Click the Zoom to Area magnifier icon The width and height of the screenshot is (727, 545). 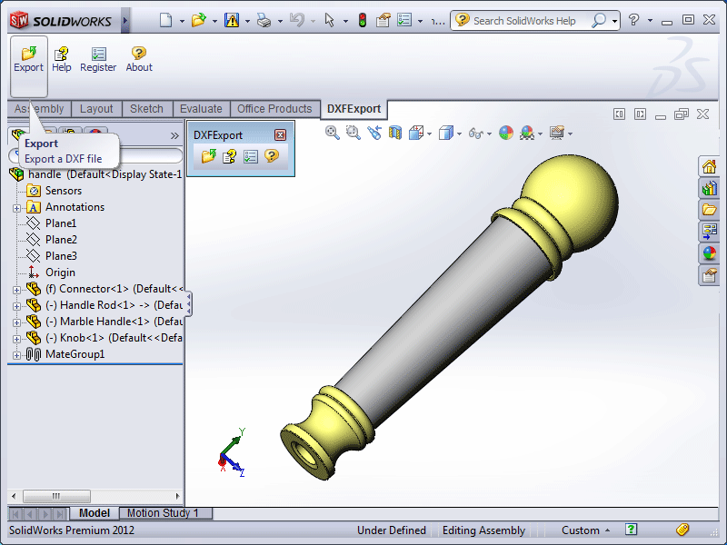pos(352,133)
